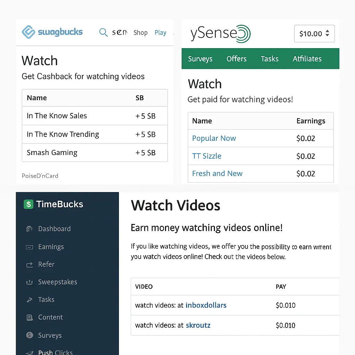Open the Swagbucks search magnifier icon
The width and height of the screenshot is (355, 355).
point(103,32)
